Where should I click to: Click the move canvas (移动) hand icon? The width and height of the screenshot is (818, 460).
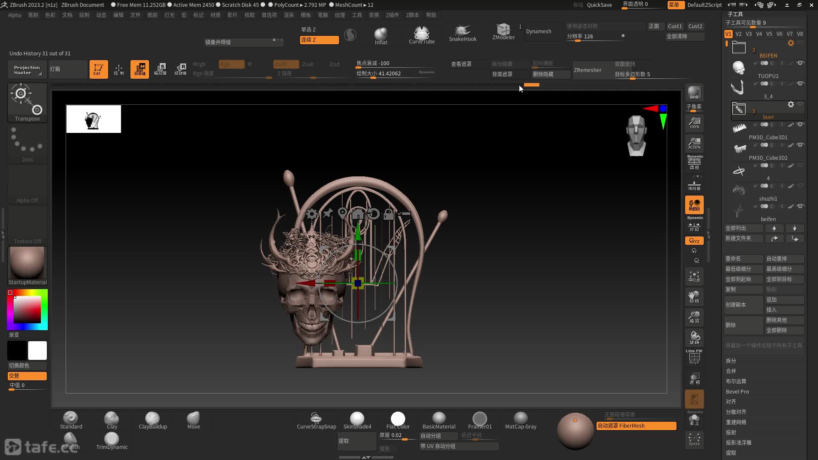[694, 297]
